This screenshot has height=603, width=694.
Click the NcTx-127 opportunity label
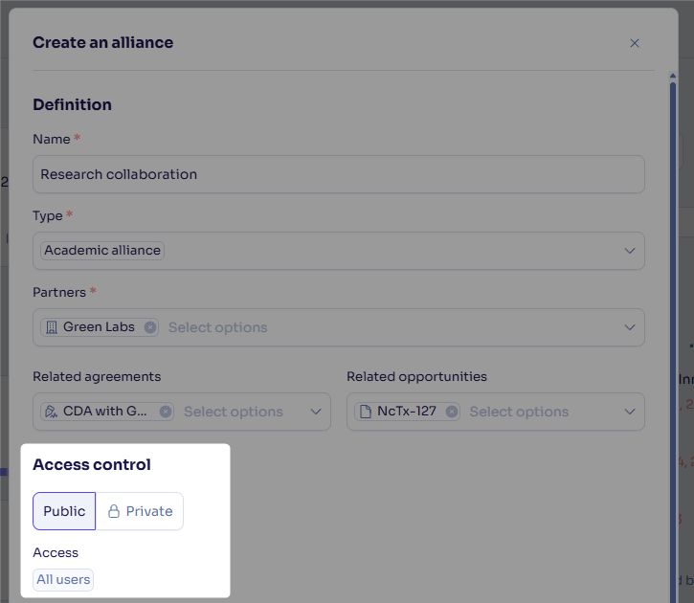(406, 411)
